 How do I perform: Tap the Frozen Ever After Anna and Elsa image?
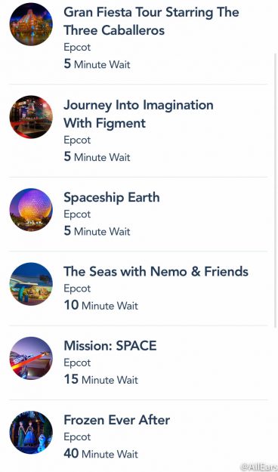coord(31,432)
